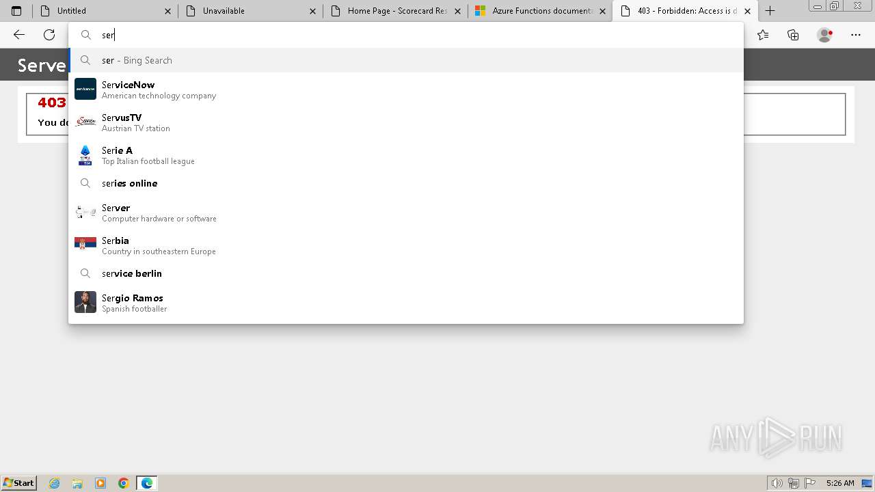Click the browser back arrow

[19, 35]
